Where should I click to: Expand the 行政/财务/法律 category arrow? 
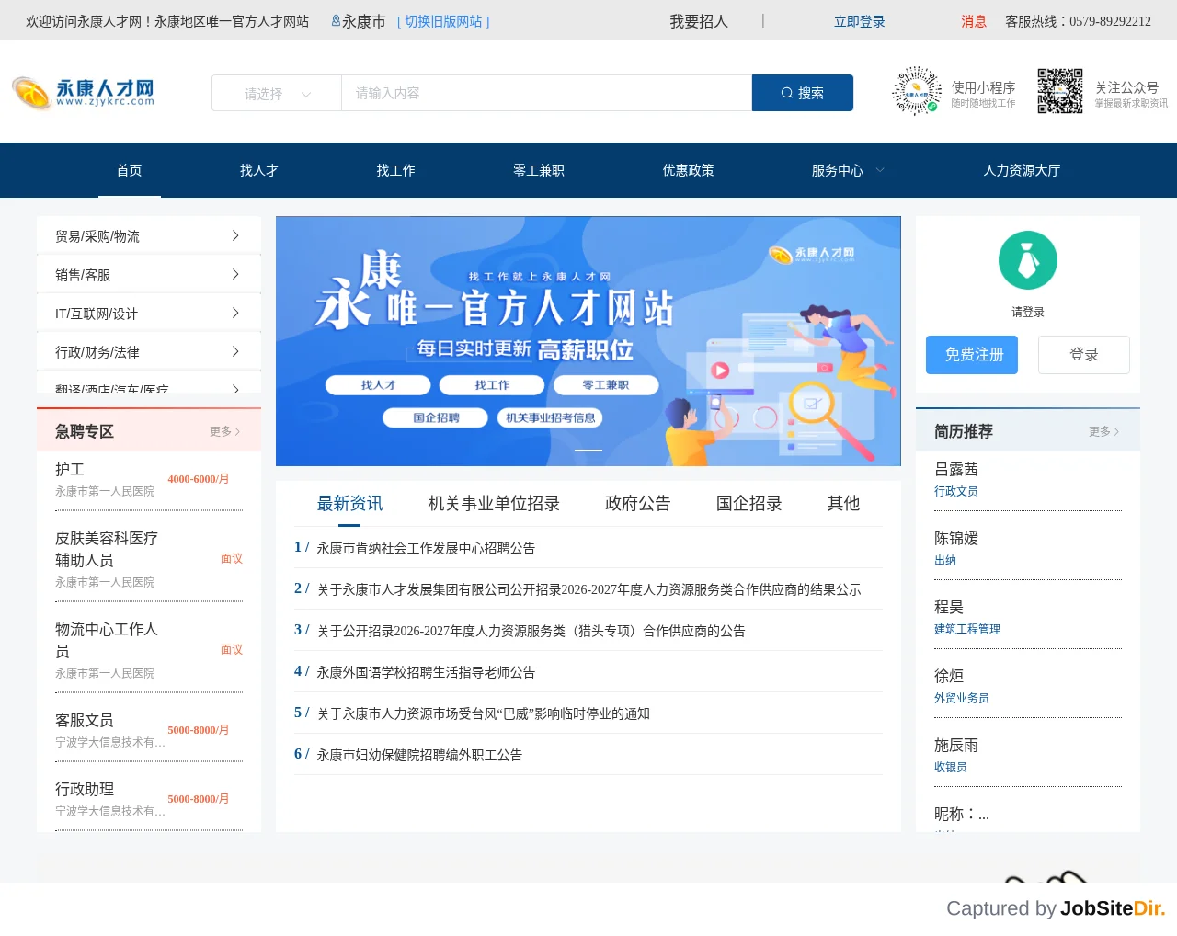click(x=235, y=352)
